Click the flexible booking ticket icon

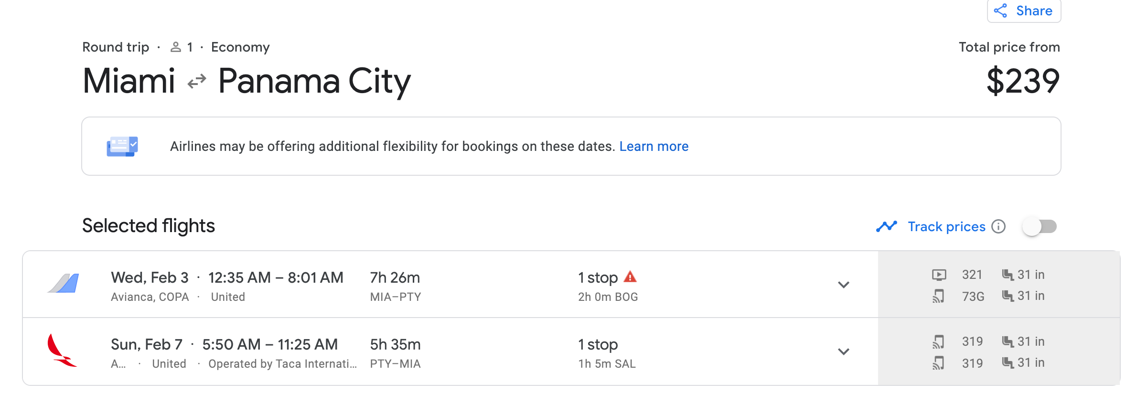click(122, 146)
